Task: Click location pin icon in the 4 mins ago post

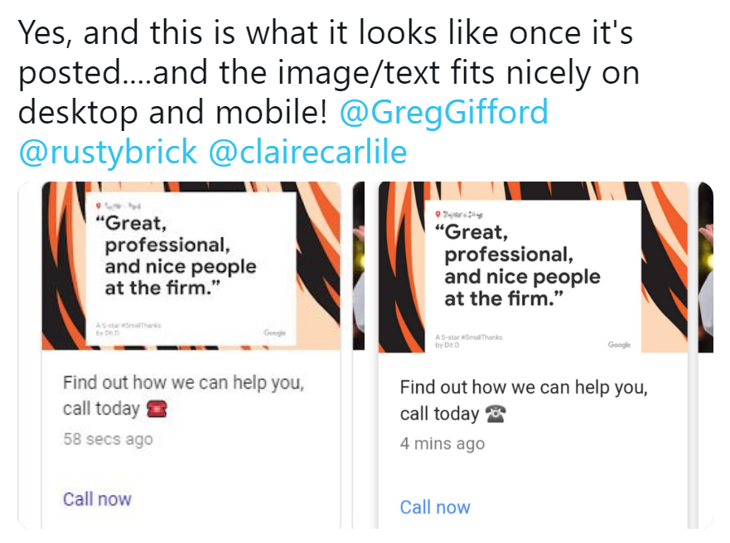Action: [438, 215]
